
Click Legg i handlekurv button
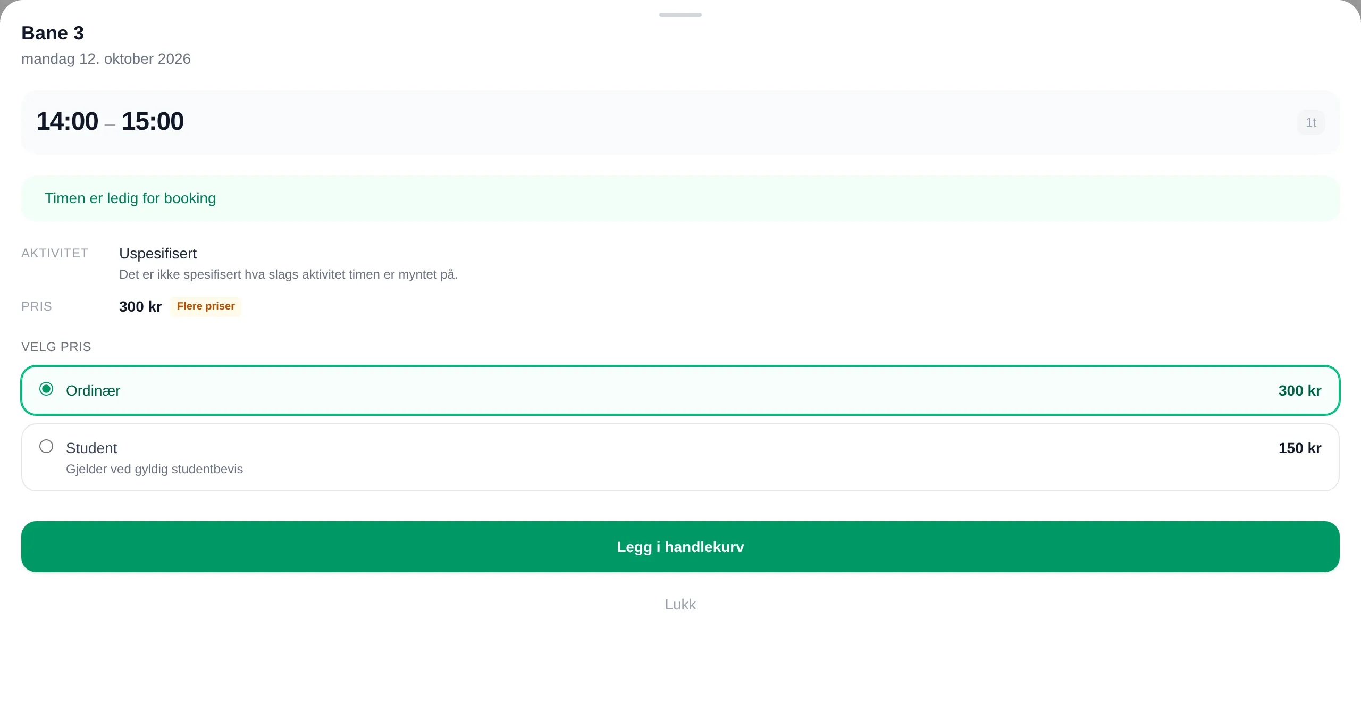pos(680,547)
